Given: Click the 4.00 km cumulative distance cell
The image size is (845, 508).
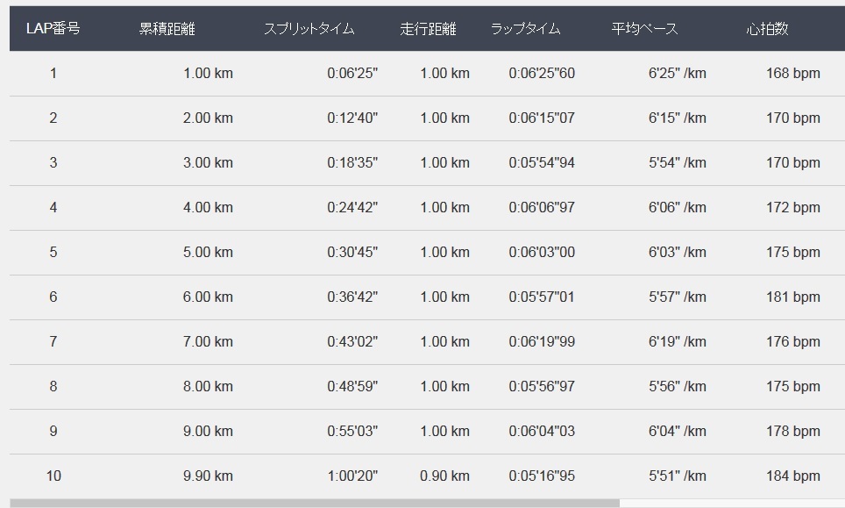Looking at the screenshot, I should (x=208, y=207).
